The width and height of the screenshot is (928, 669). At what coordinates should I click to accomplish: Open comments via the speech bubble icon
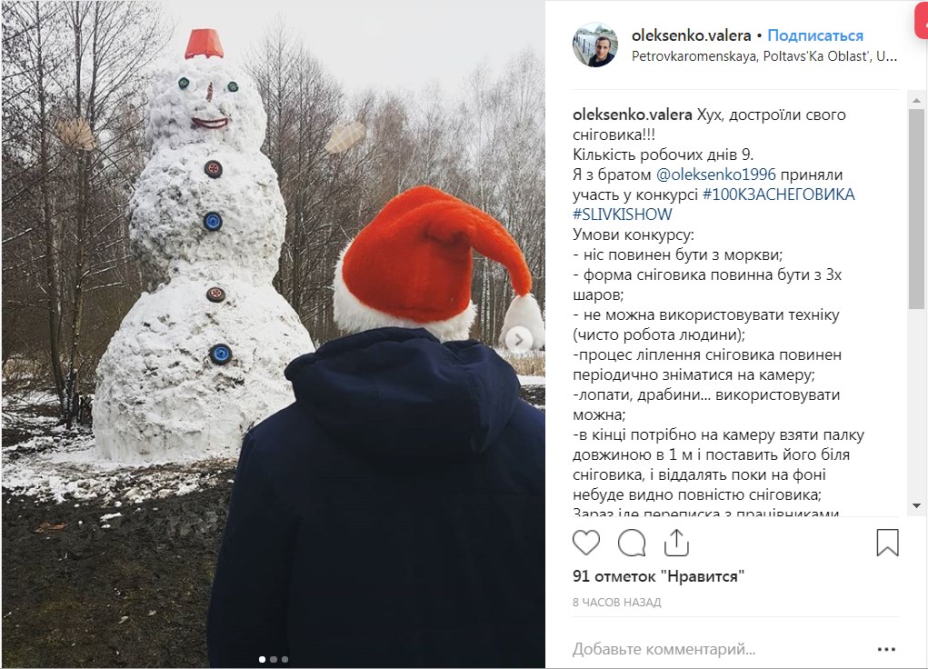click(632, 543)
